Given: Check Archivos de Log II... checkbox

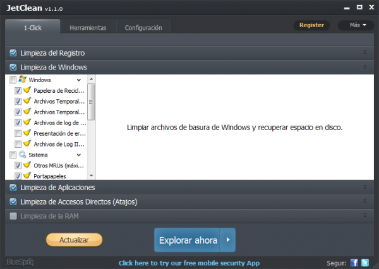Looking at the screenshot, I should (18, 144).
